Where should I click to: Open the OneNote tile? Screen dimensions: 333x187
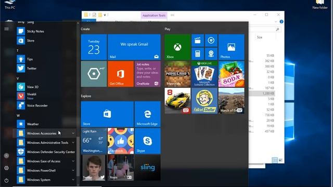(148, 74)
